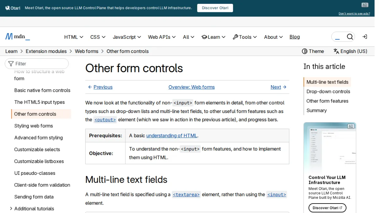Click Extension modules breadcrumb
379x213 pixels.
click(x=46, y=51)
